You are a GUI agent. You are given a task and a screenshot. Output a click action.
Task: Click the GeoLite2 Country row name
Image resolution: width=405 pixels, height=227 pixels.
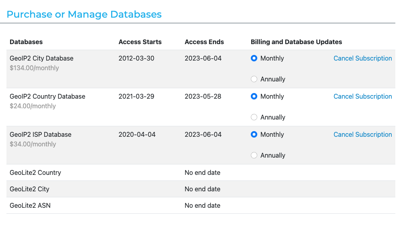pyautogui.click(x=35, y=173)
